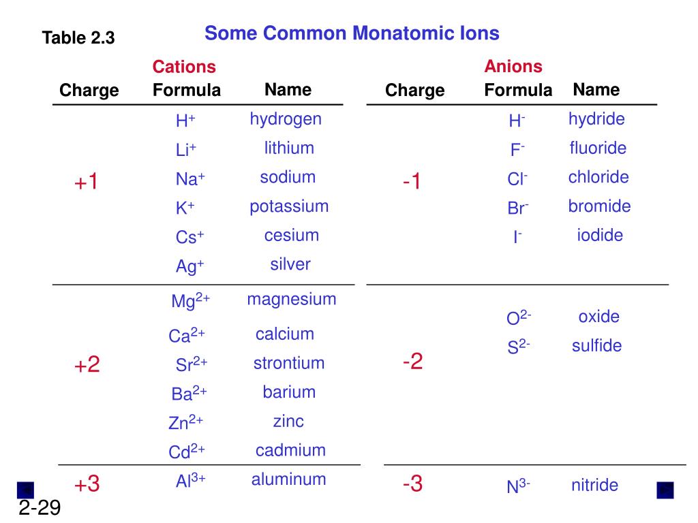698x523 pixels.
Task: Click the word aluminum
Action: 288,479
